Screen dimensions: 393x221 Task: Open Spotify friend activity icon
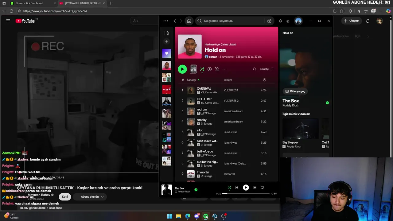(x=288, y=21)
